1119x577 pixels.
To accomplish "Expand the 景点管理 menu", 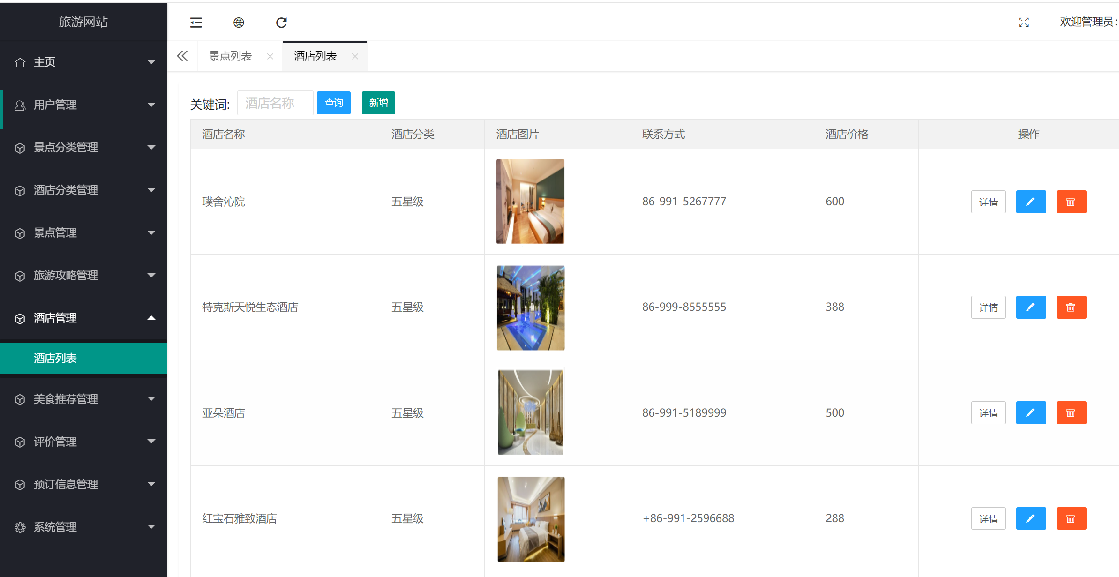I will click(x=83, y=232).
